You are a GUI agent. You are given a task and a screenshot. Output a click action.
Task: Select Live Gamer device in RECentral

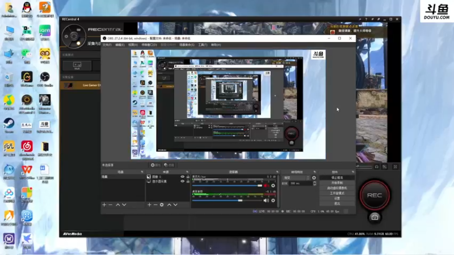point(81,86)
